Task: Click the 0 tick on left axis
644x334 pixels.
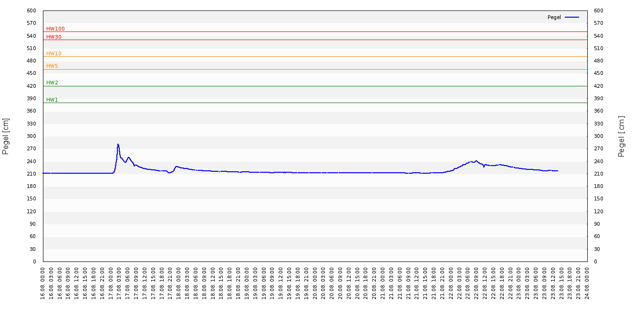Action: tap(34, 261)
